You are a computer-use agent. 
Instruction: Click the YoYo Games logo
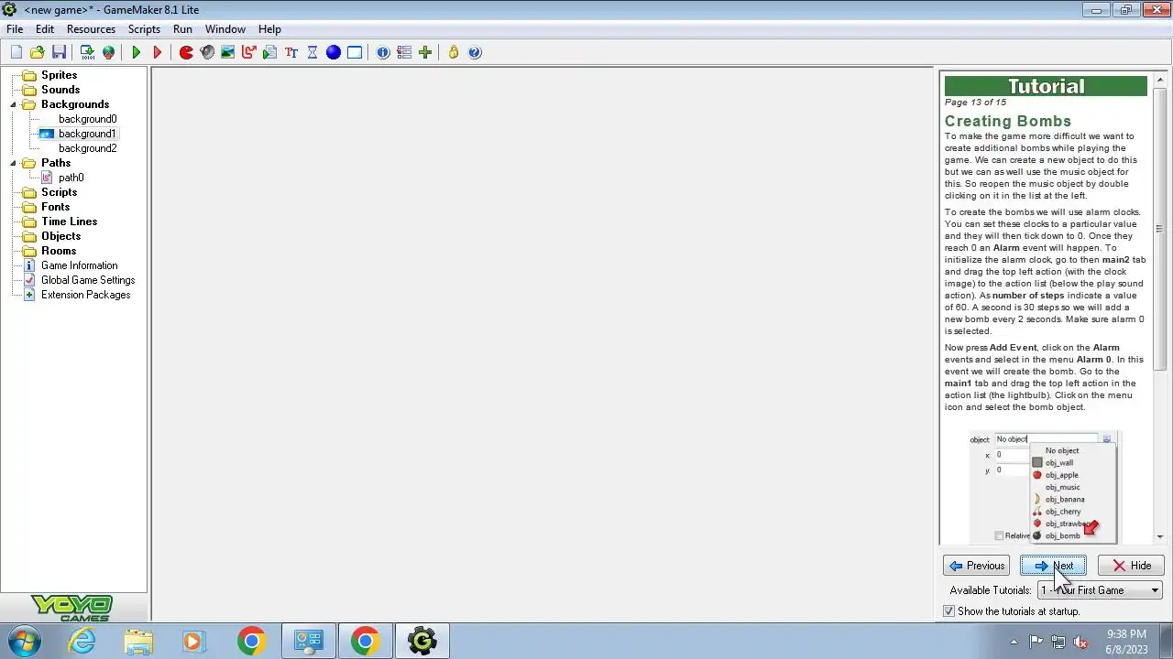(71, 609)
